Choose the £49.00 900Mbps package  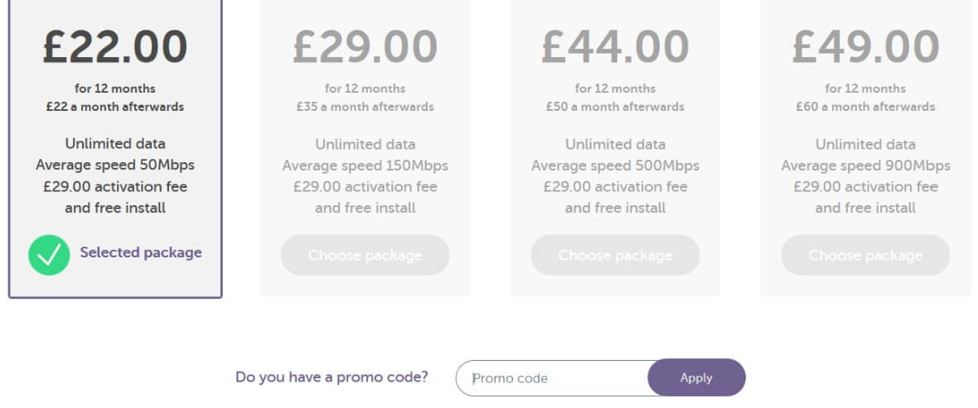(x=865, y=255)
